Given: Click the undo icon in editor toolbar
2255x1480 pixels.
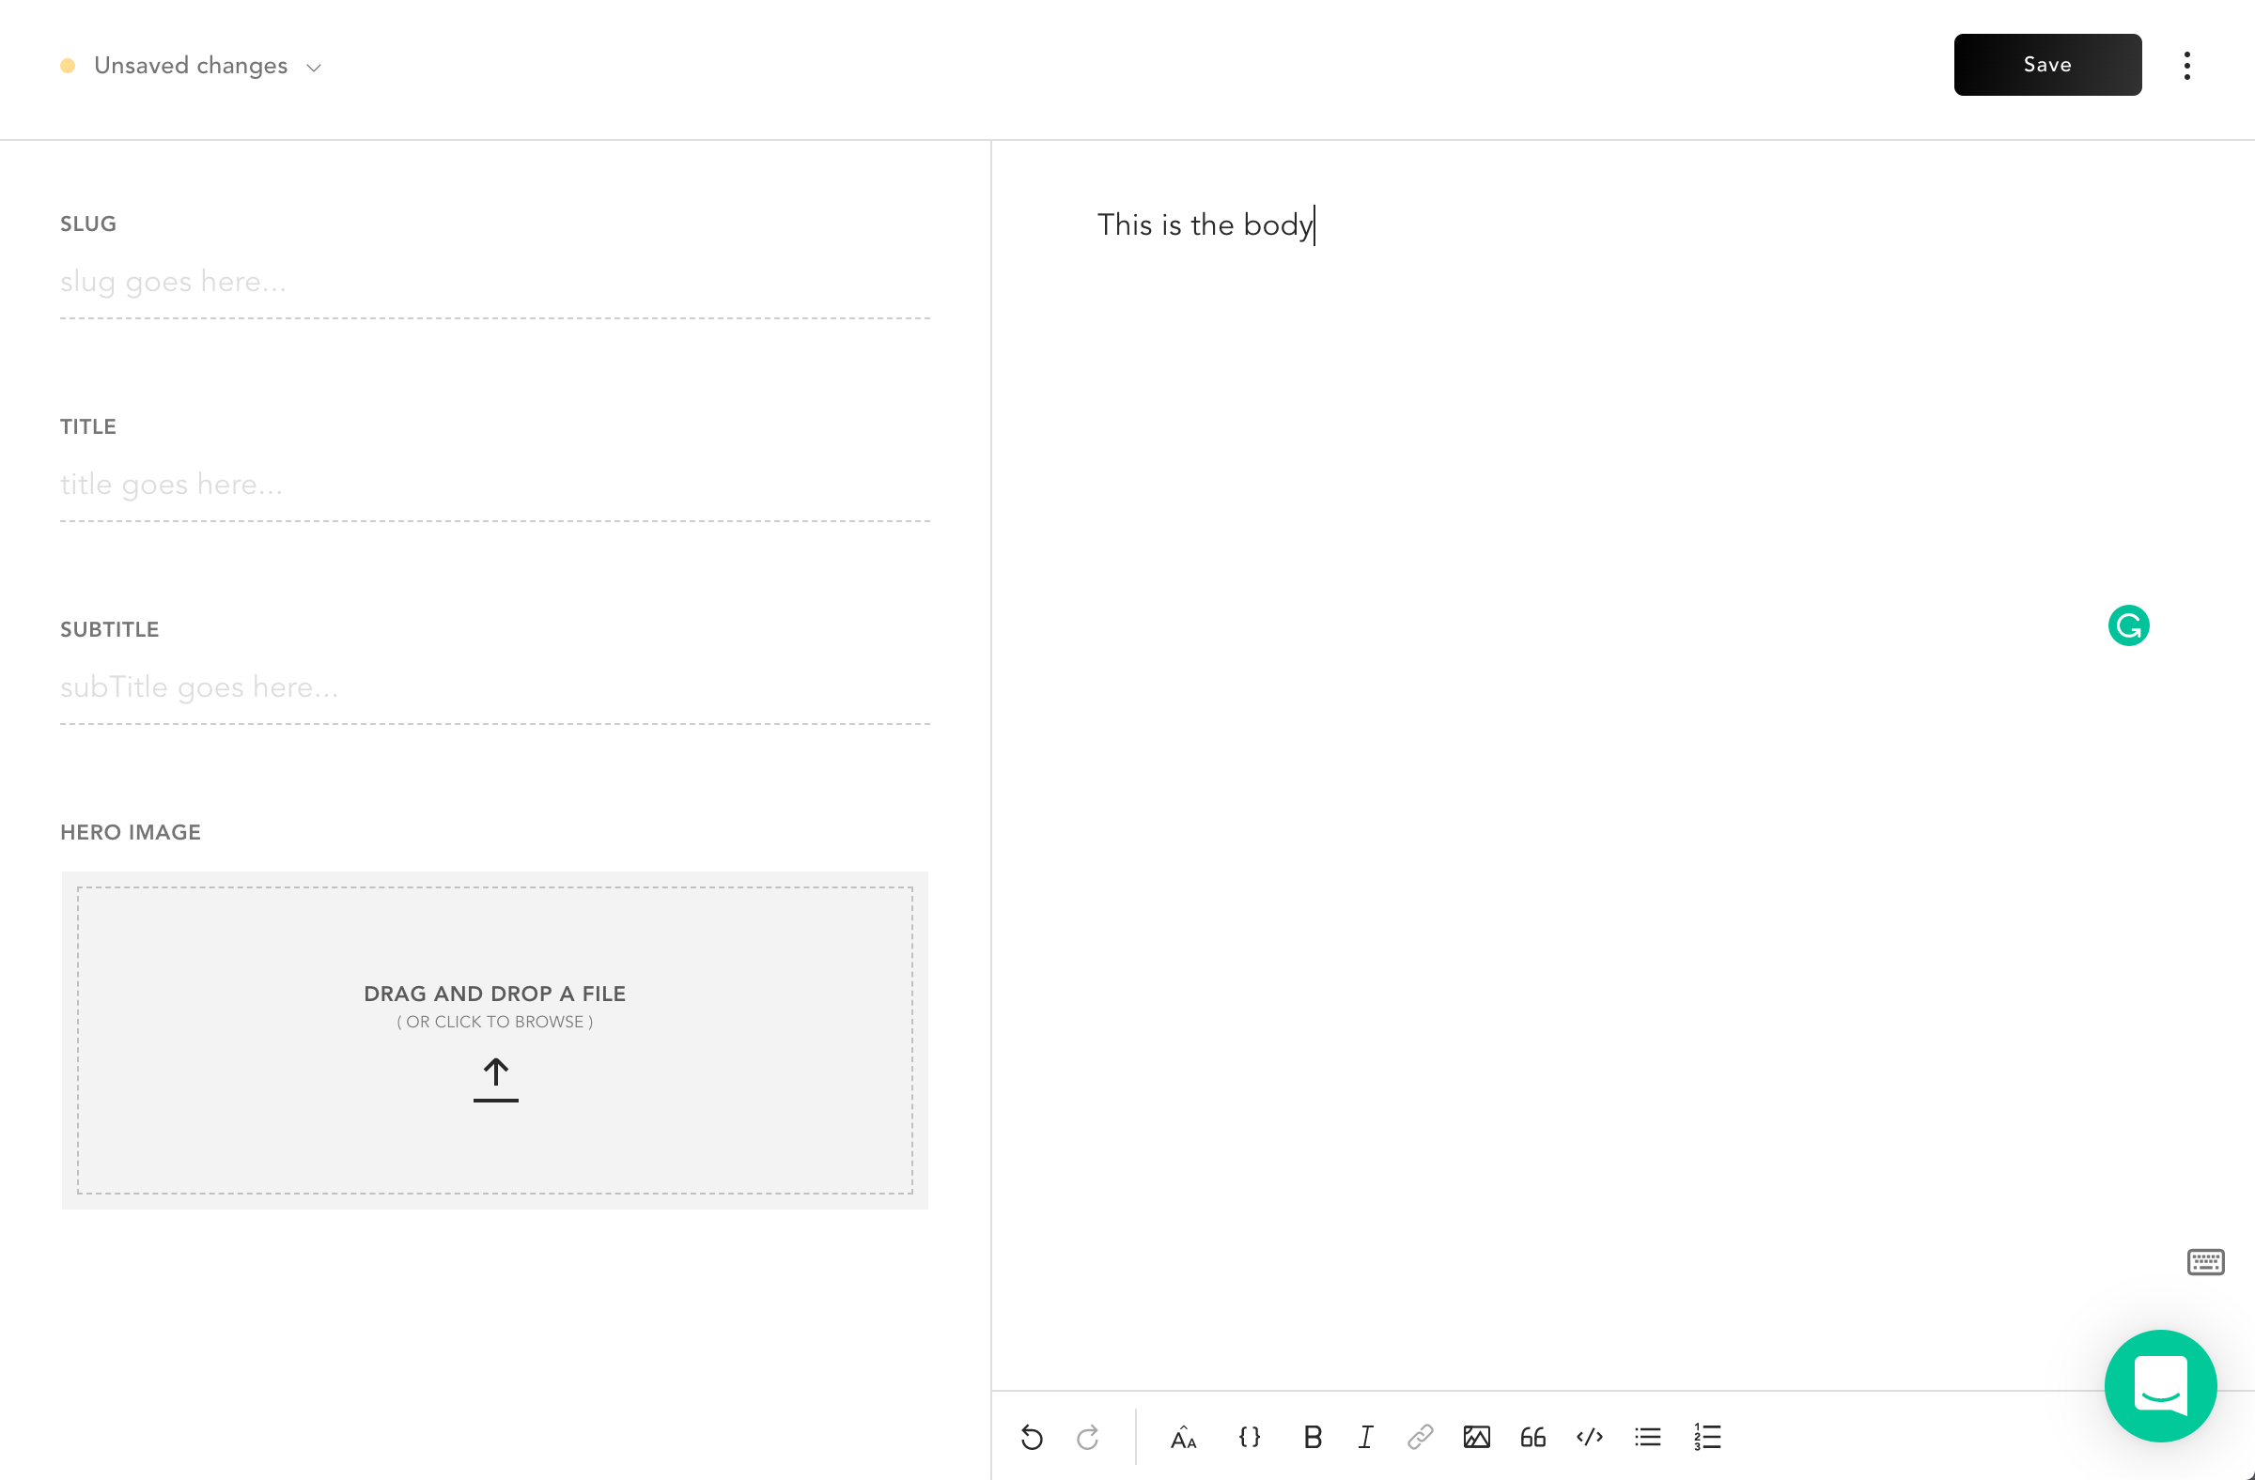Looking at the screenshot, I should [1032, 1438].
